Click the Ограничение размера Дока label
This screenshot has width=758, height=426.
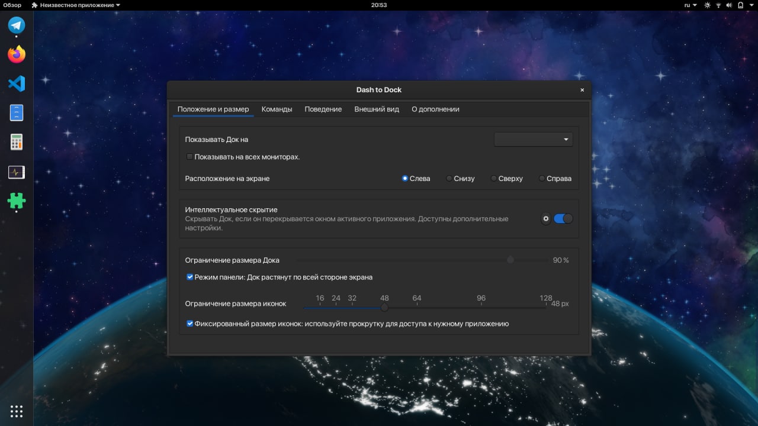232,260
